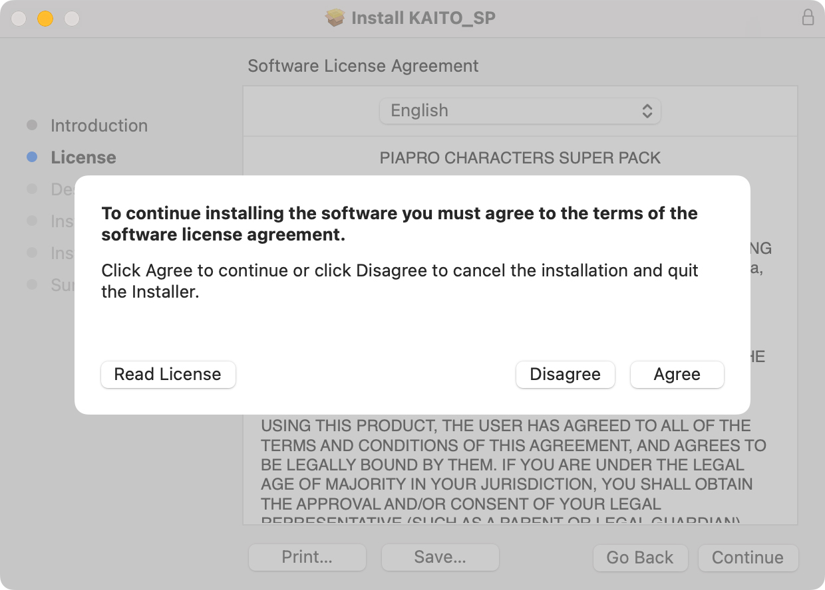Open the English language dropdown
Viewport: 825px width, 590px height.
(520, 111)
